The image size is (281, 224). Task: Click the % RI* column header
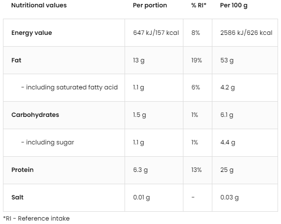tap(199, 5)
